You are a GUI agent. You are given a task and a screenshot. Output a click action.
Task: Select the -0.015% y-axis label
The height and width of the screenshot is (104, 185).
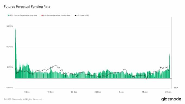click(9, 87)
